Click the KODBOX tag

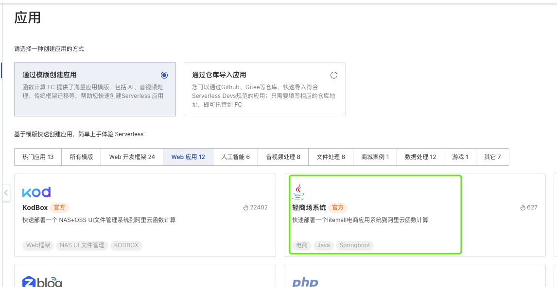point(126,245)
